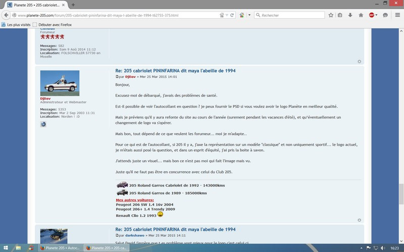
Task: Focus the Rechercher search field
Action: (x=289, y=15)
